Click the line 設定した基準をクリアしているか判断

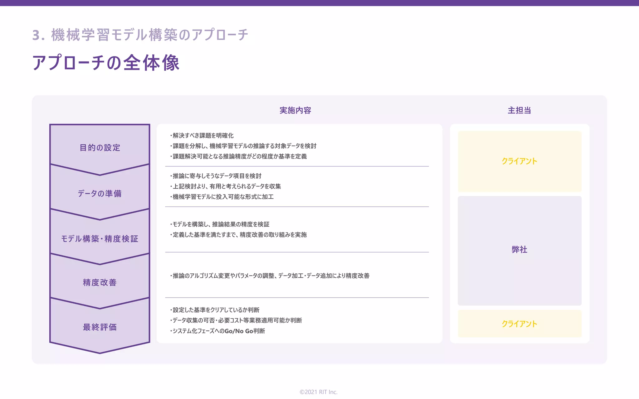click(215, 310)
